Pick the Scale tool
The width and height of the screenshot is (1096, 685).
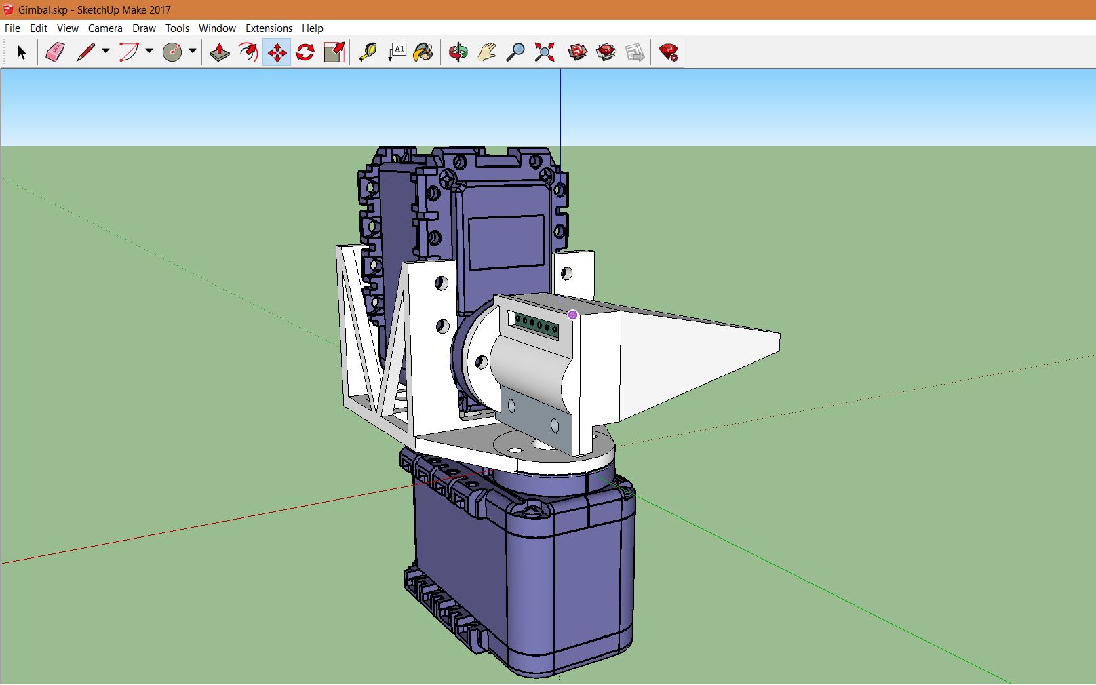point(334,52)
